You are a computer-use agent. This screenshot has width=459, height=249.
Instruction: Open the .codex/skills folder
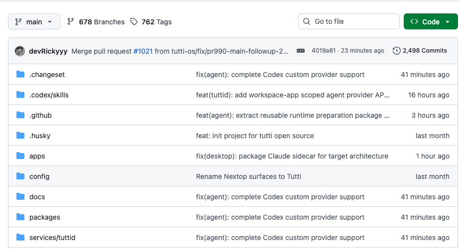coord(49,95)
